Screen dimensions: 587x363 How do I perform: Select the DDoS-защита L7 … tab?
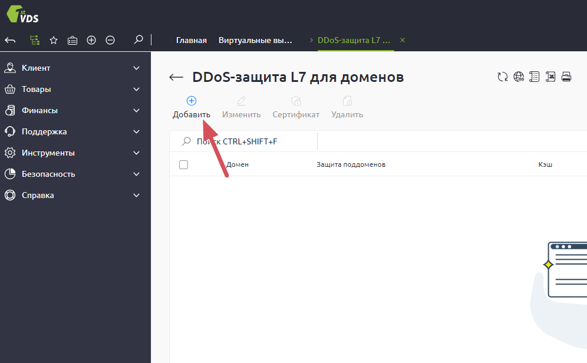click(x=354, y=41)
